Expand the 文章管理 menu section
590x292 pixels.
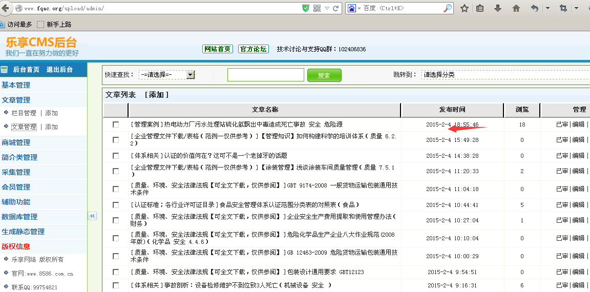(x=16, y=100)
